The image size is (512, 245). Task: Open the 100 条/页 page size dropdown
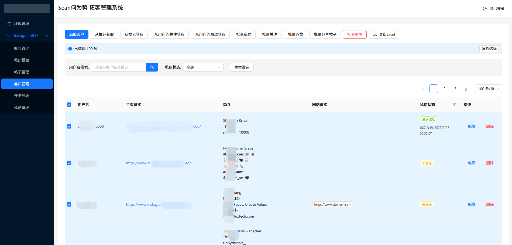[488, 89]
